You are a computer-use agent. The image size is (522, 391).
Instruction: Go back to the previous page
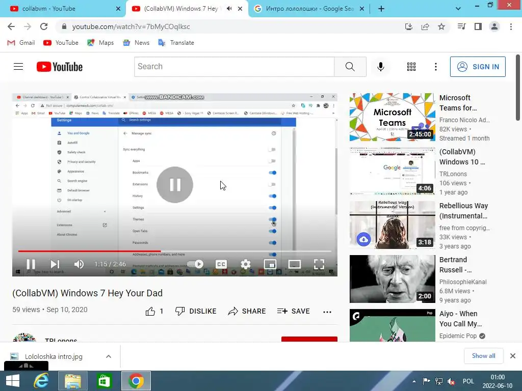coord(11,26)
